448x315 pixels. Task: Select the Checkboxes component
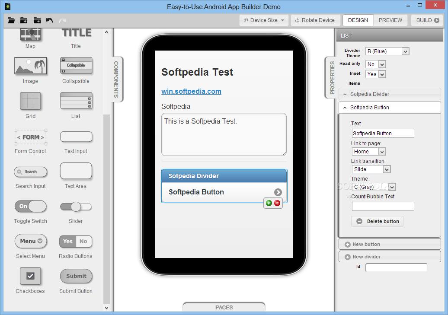(30, 276)
